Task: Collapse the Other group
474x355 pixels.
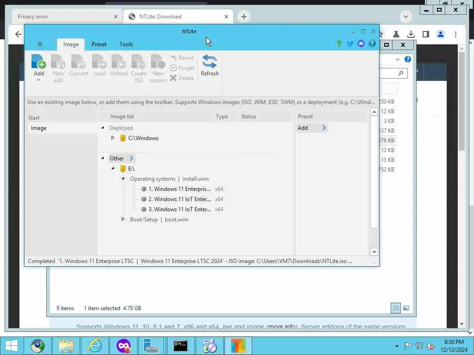Action: coord(102,158)
